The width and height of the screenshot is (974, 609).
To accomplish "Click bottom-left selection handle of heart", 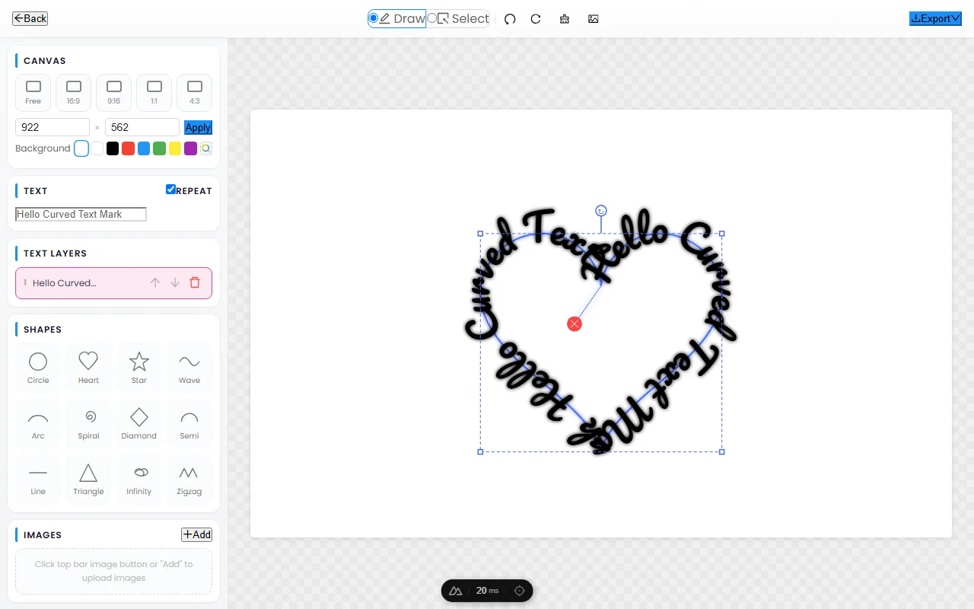I will [480, 451].
